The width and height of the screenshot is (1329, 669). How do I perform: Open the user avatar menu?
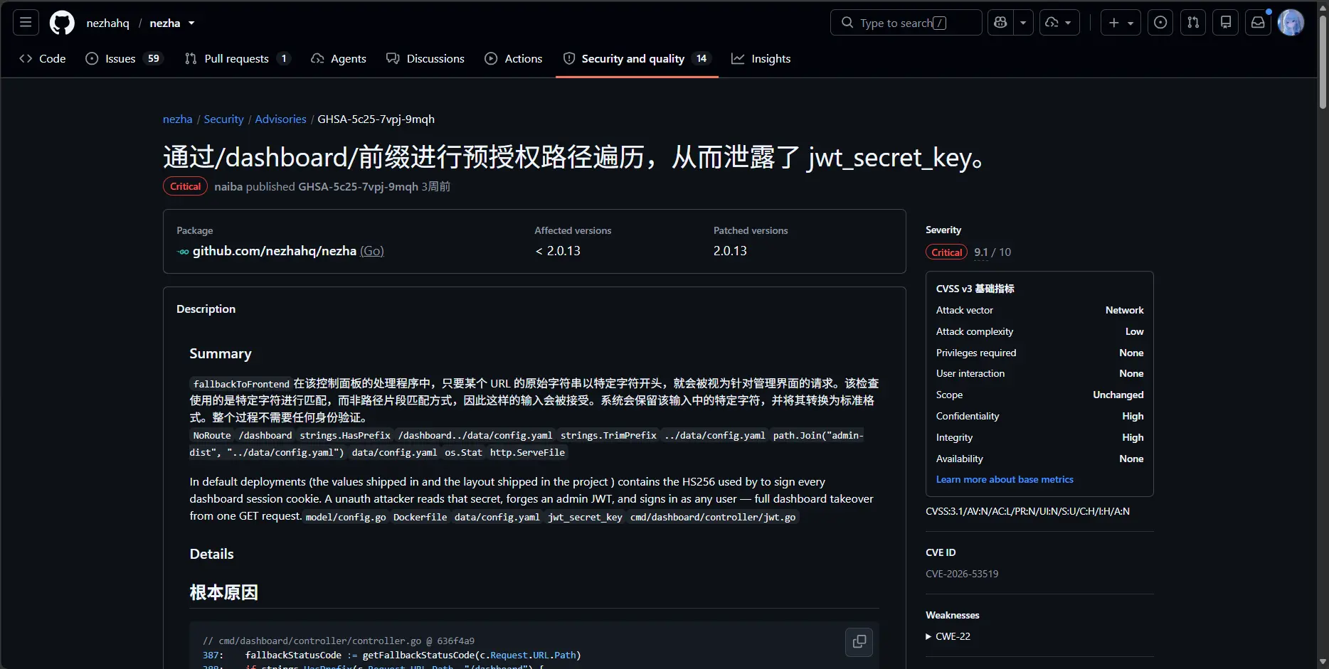(1291, 23)
